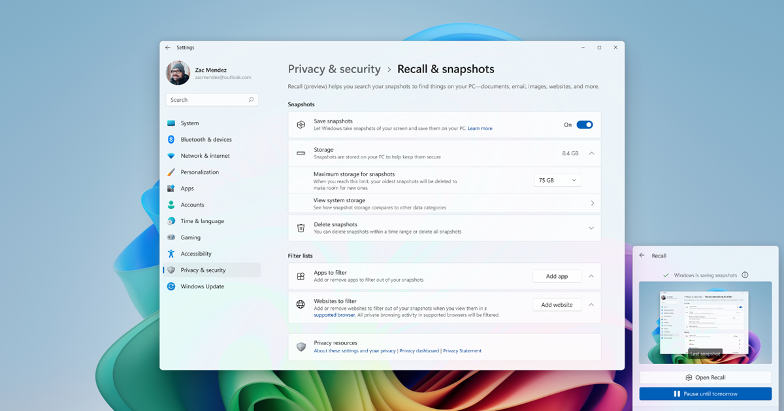Click the last snapshot thumbnail preview
The image size is (784, 411).
pyautogui.click(x=706, y=322)
